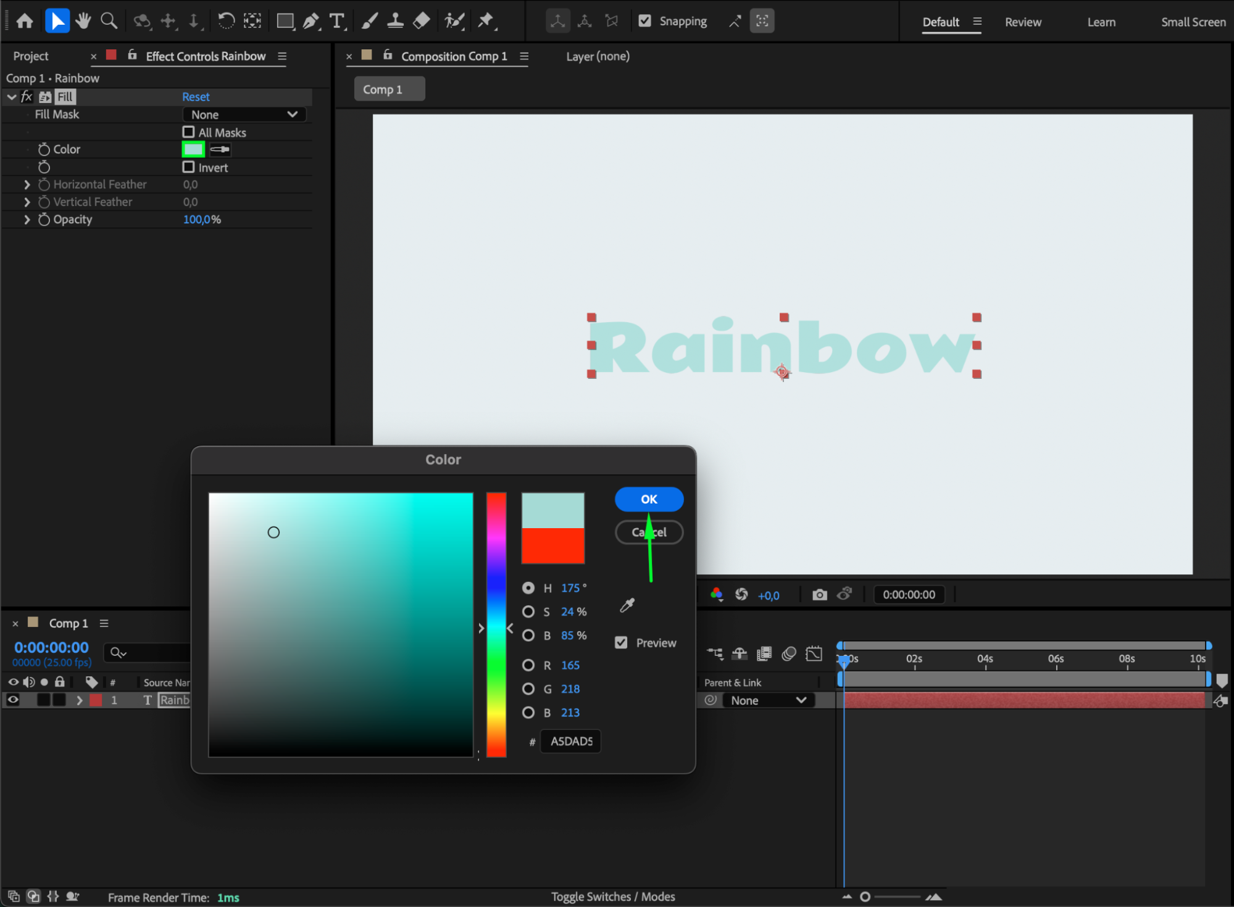The height and width of the screenshot is (907, 1234).
Task: Take snapshot with camera icon
Action: [819, 594]
